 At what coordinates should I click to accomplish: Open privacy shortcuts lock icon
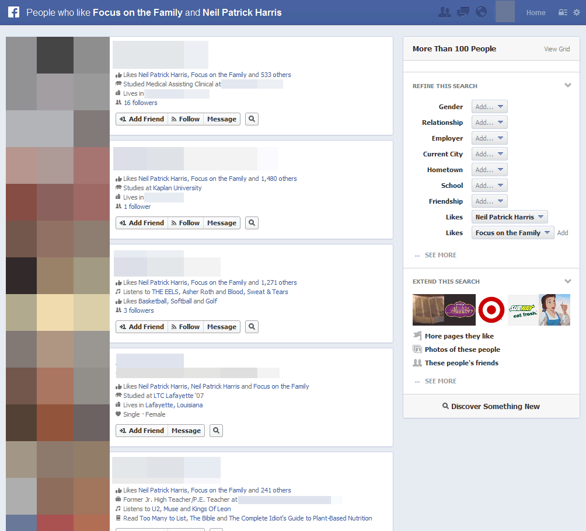point(563,12)
